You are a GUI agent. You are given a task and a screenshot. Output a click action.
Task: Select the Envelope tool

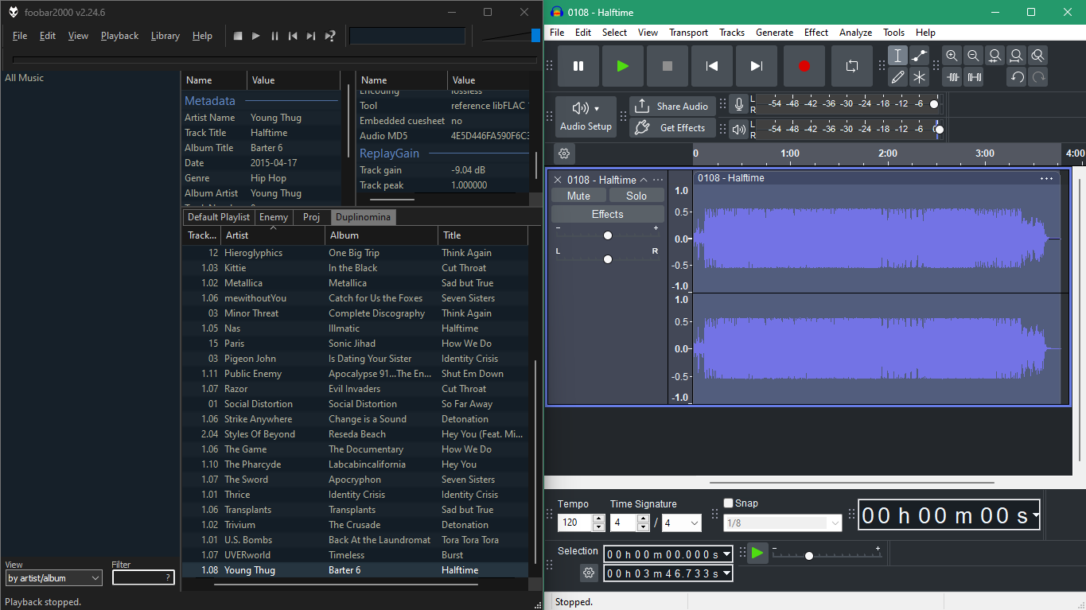920,56
